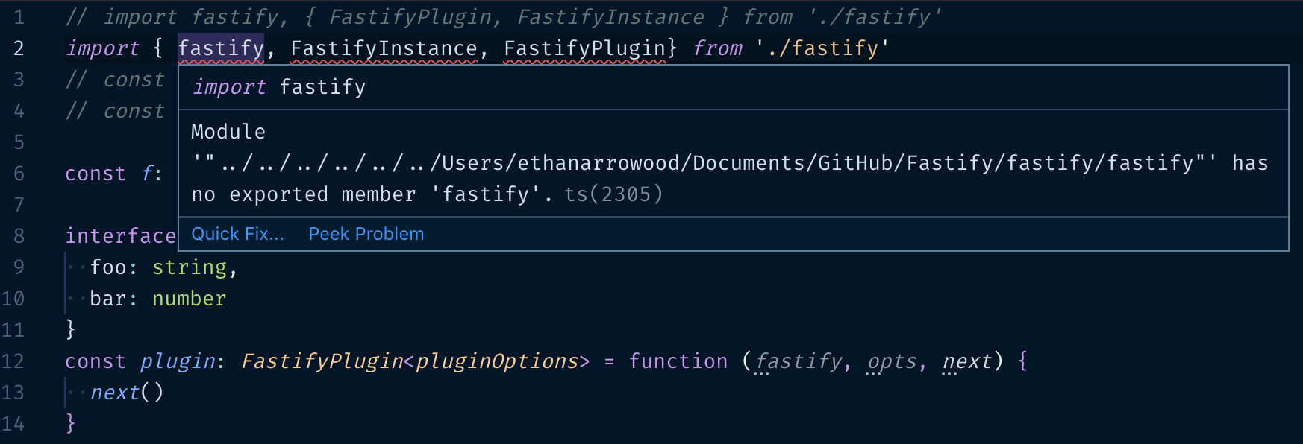1303x444 pixels.
Task: Click the 'string' type on line 9
Action: pyautogui.click(x=190, y=267)
